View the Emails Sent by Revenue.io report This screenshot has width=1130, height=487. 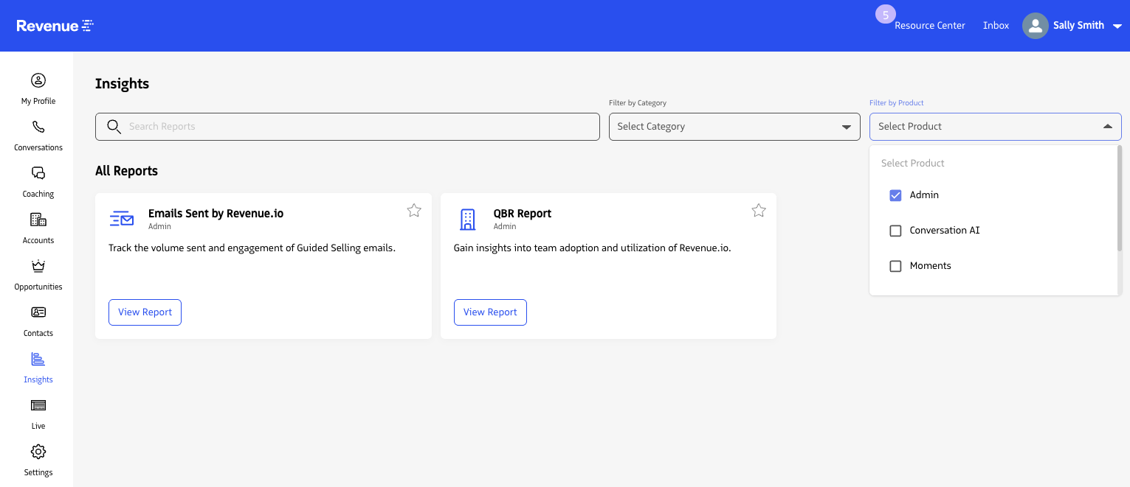(145, 312)
